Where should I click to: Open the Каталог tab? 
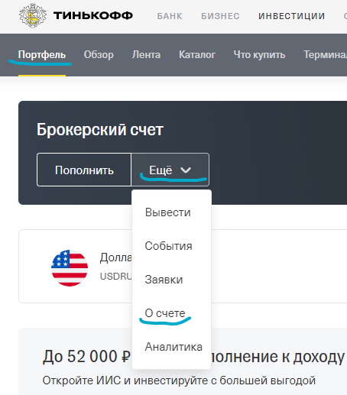pyautogui.click(x=197, y=54)
